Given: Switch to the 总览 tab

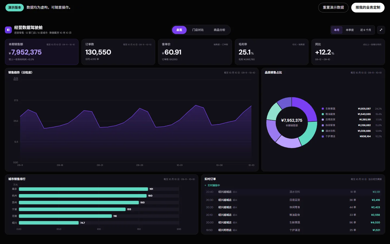Looking at the screenshot, I should [x=179, y=30].
